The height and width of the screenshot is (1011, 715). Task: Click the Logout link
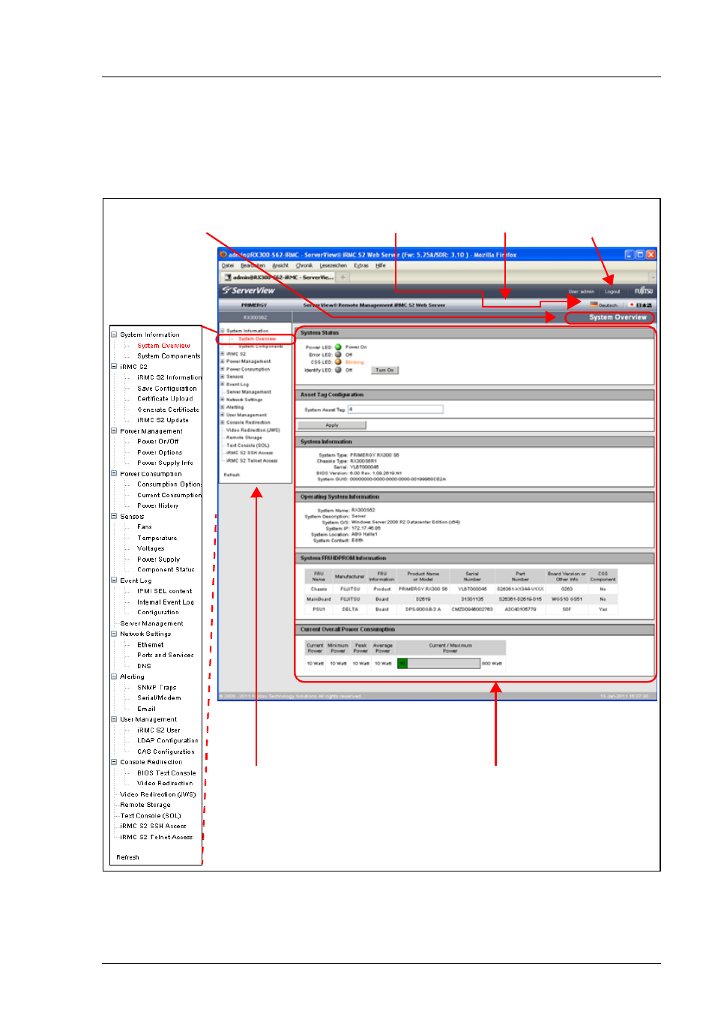point(612,292)
